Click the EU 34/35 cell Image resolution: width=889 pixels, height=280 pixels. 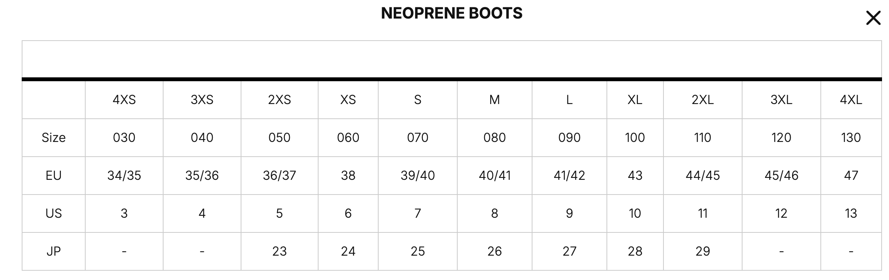point(124,176)
